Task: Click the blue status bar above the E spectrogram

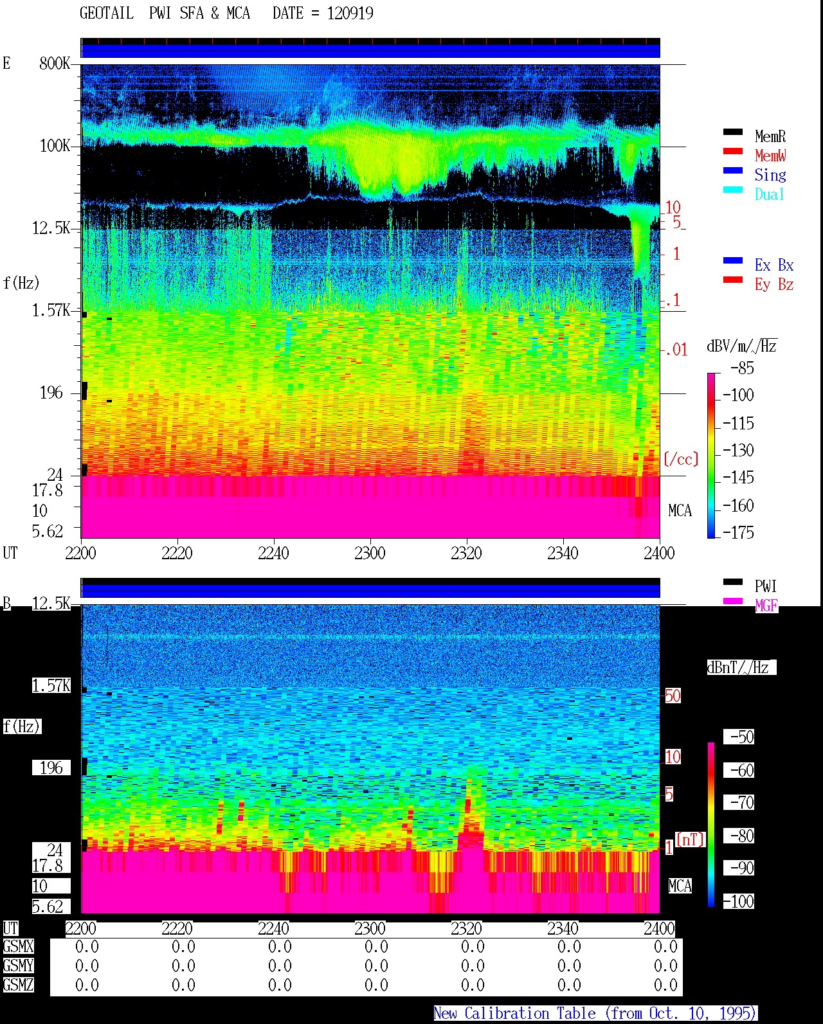Action: (370, 51)
